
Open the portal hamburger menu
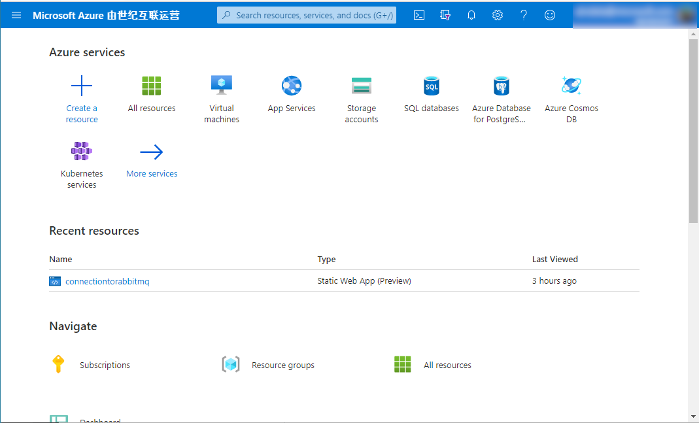(16, 15)
